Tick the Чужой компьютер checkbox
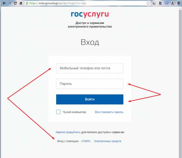182x158 pixels. tap(58, 112)
